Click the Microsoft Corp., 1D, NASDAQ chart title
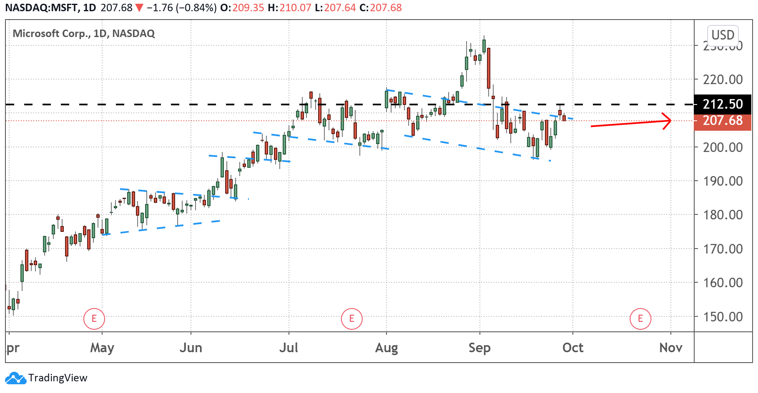The width and height of the screenshot is (758, 393). [84, 33]
